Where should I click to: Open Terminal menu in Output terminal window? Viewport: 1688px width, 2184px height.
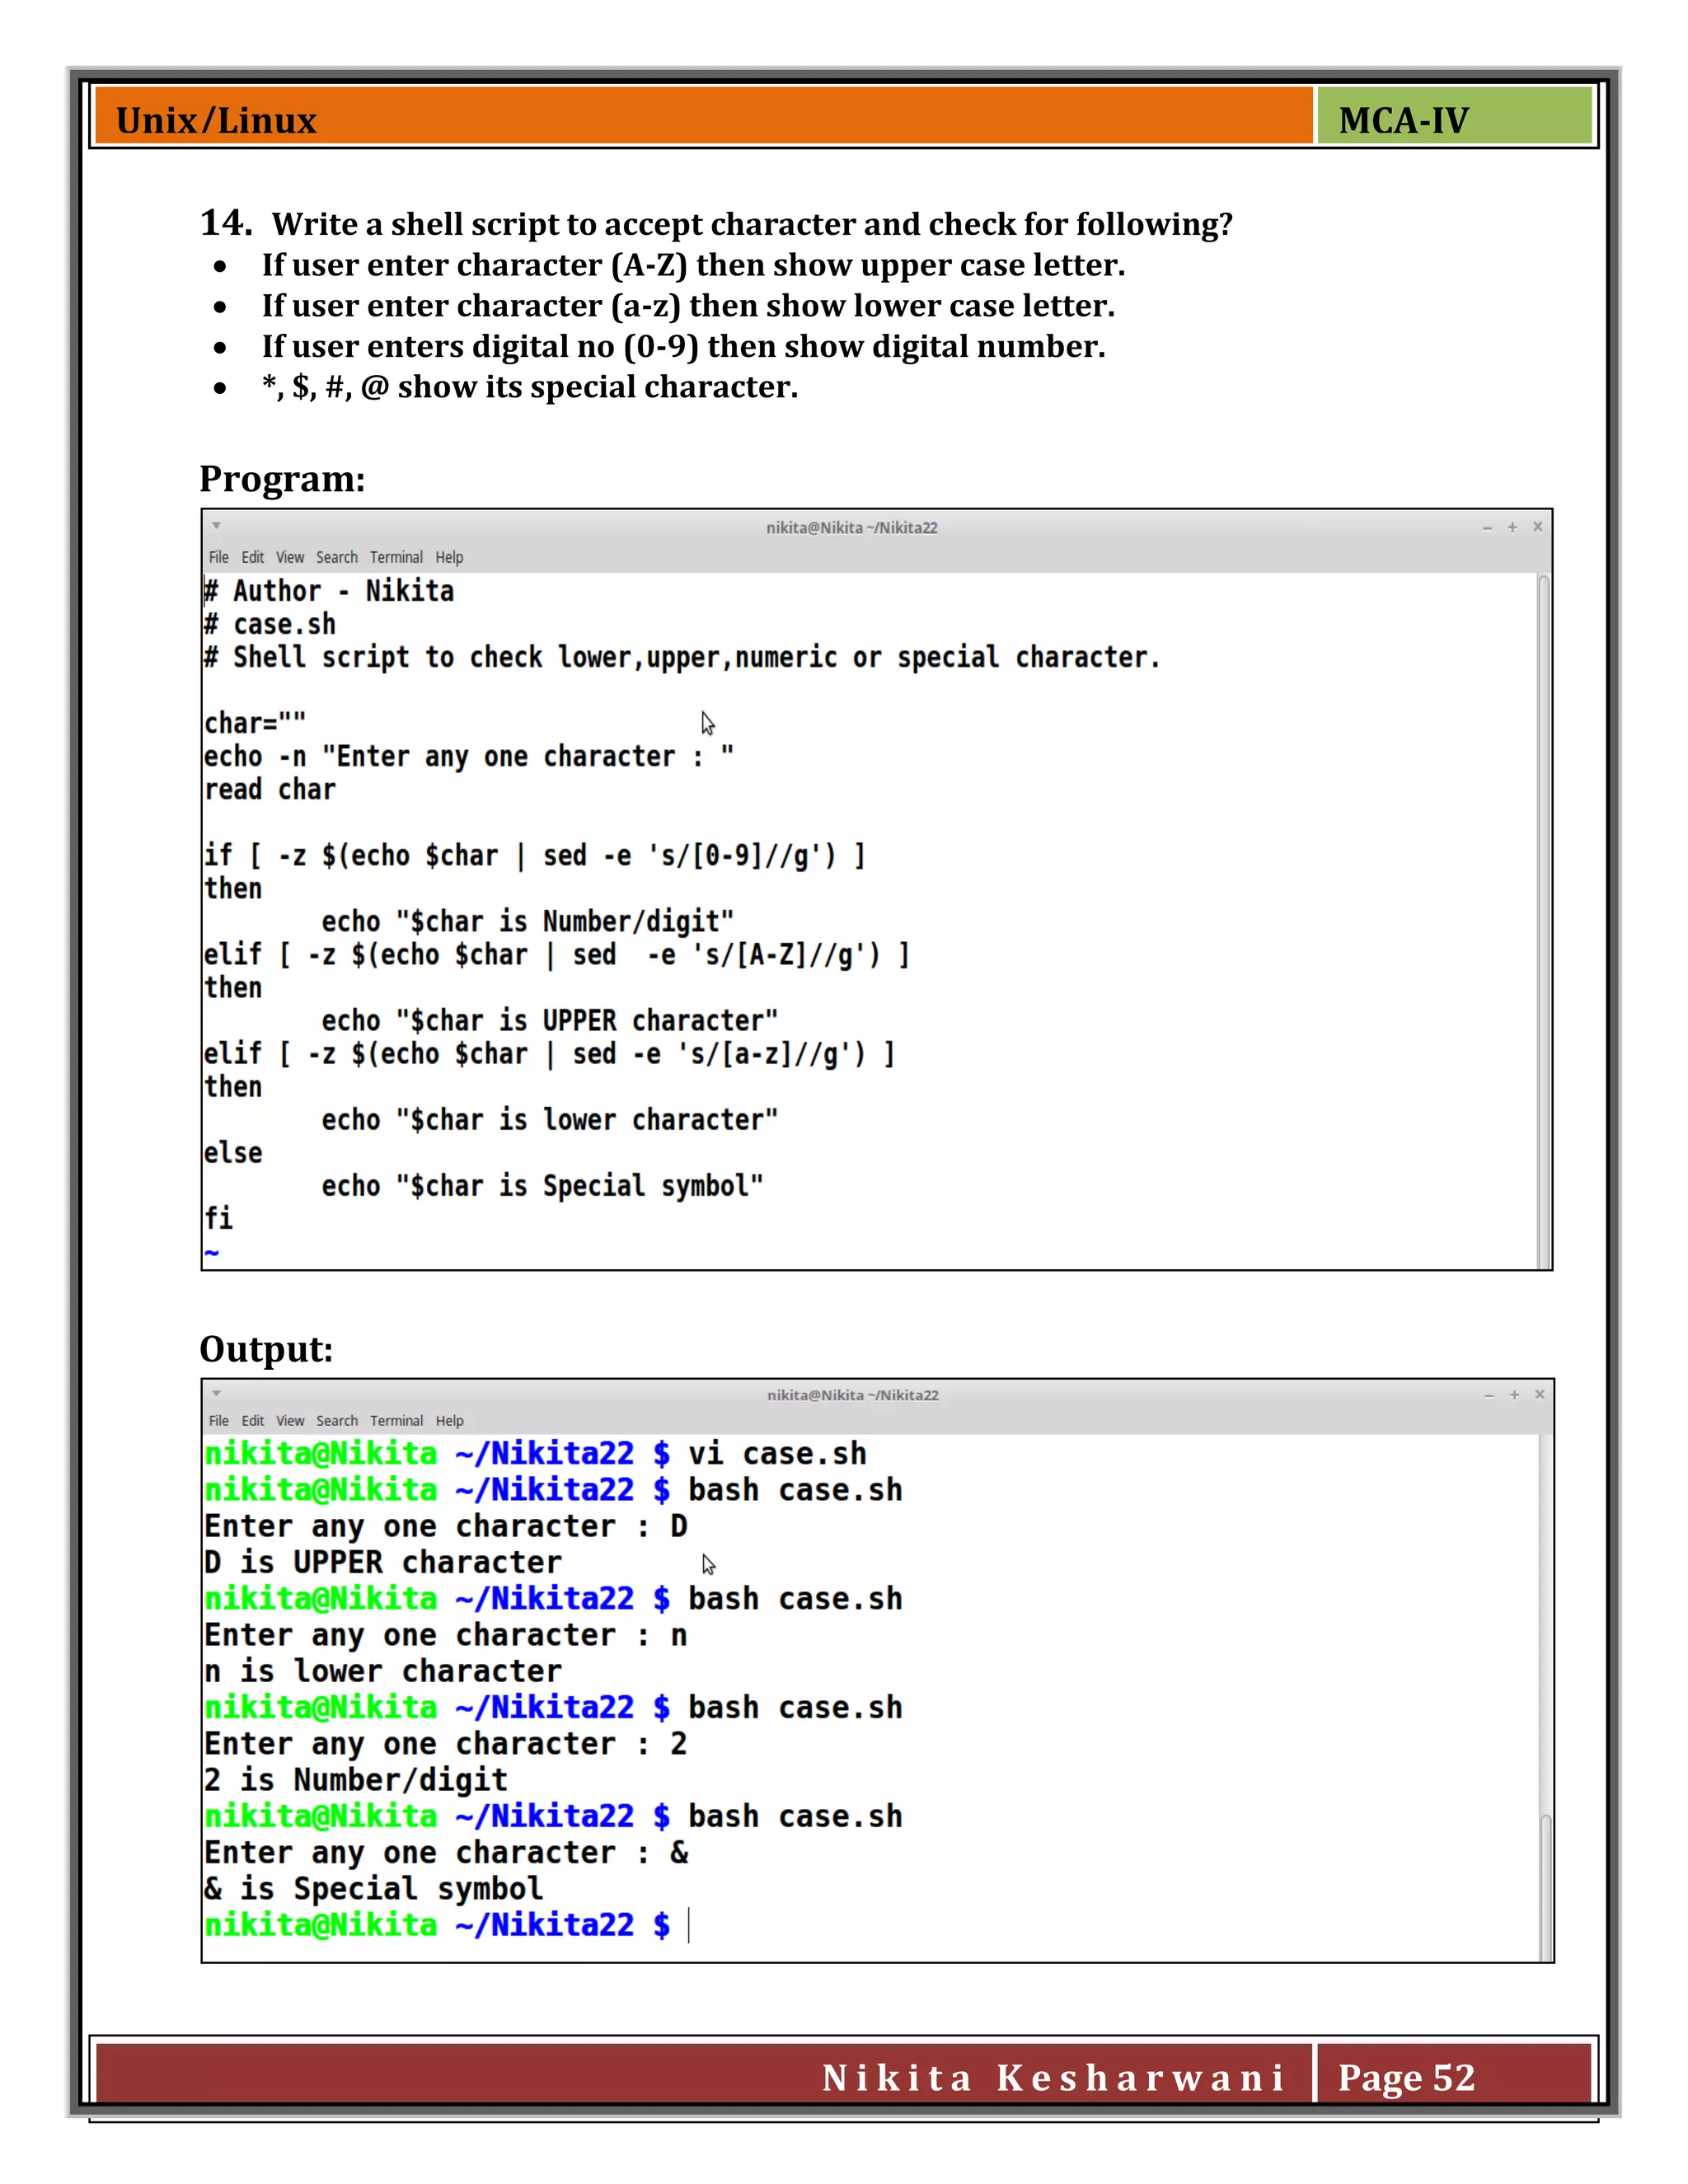pyautogui.click(x=396, y=1420)
